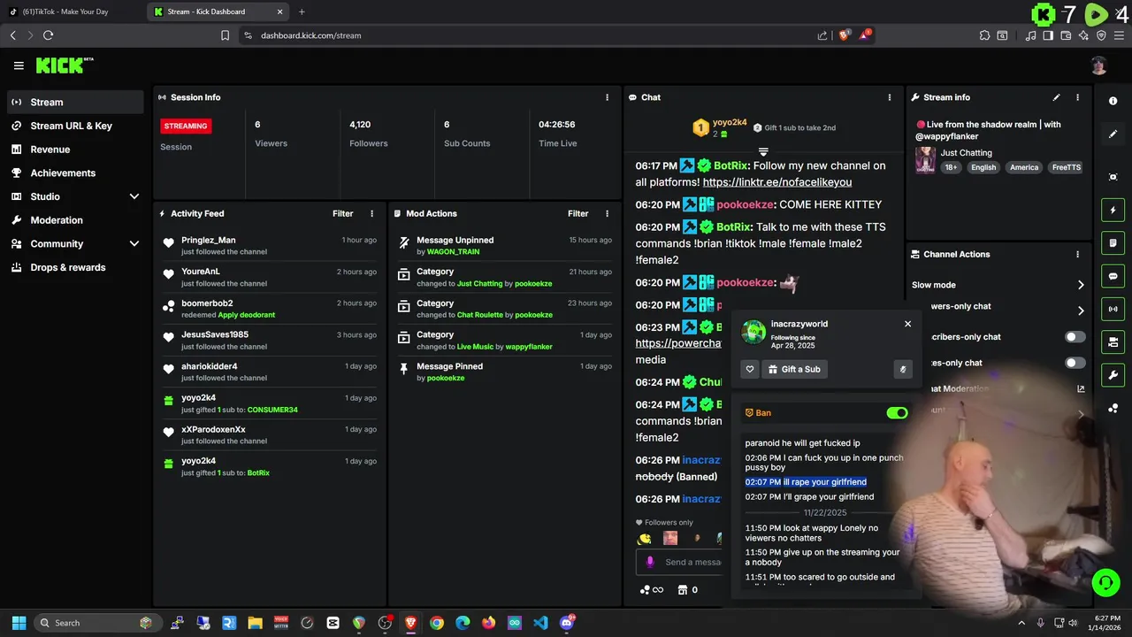1132x637 pixels.
Task: Toggle the lightning bolt widget in right sidebar
Action: (x=1113, y=211)
